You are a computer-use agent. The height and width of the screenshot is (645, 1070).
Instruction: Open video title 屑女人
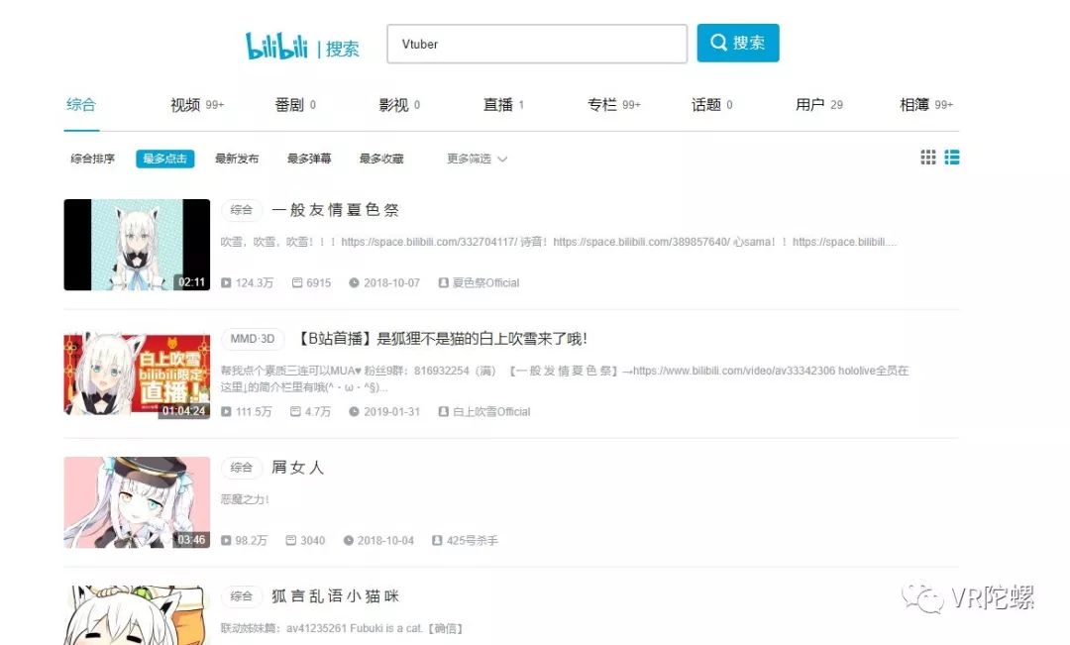tap(297, 468)
